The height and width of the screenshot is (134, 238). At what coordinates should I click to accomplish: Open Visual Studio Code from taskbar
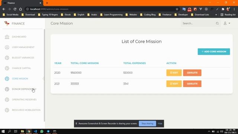pos(35,131)
